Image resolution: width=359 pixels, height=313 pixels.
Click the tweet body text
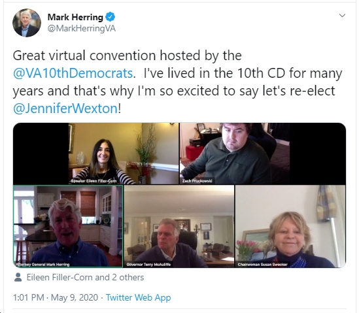pyautogui.click(x=177, y=82)
